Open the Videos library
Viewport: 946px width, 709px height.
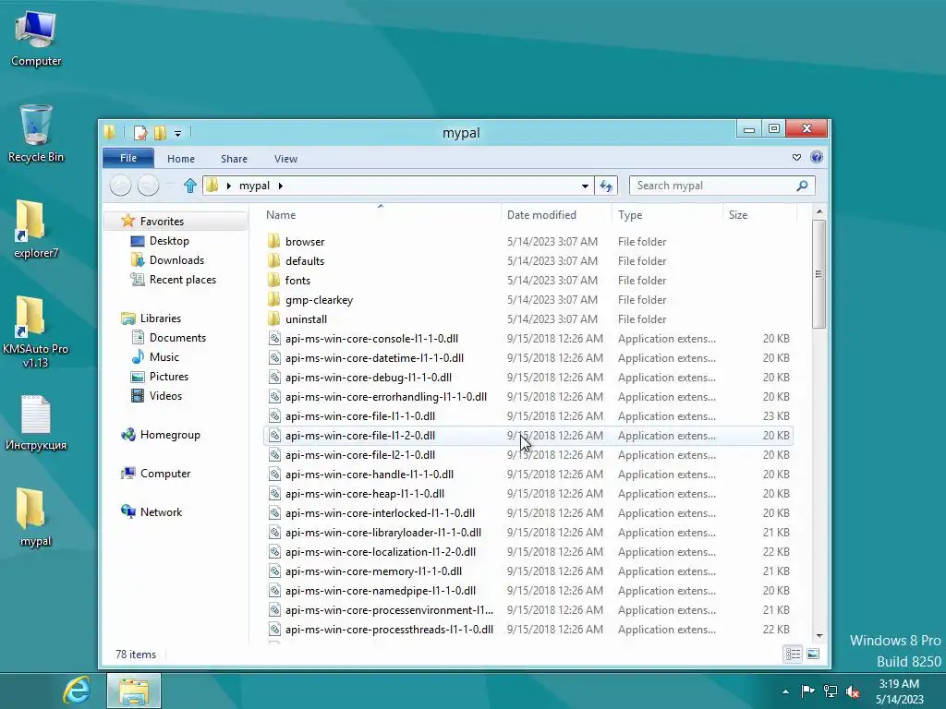tap(165, 395)
